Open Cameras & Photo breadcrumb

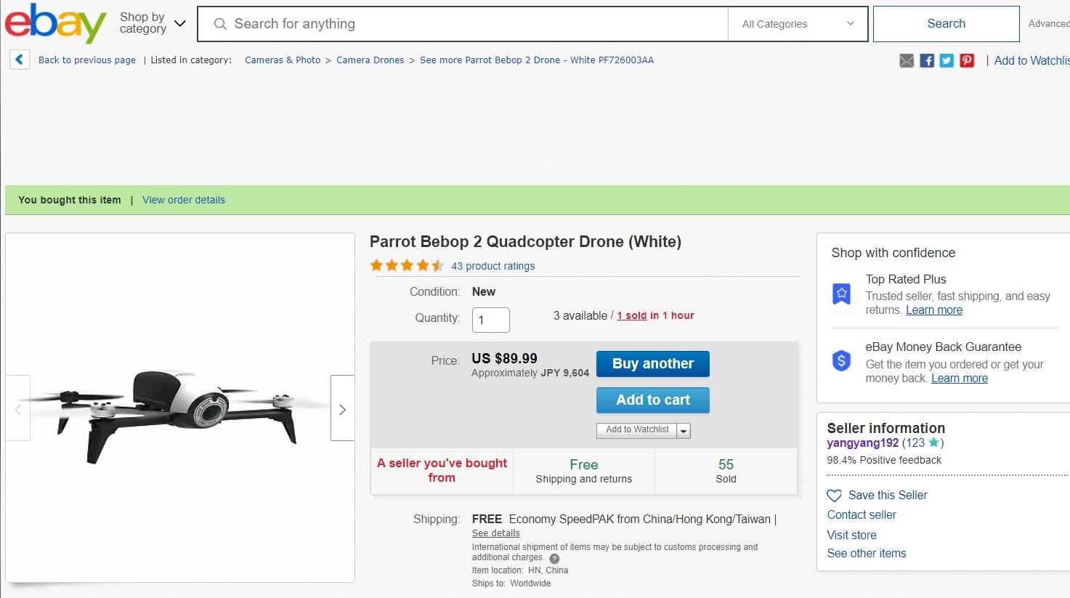coord(283,60)
